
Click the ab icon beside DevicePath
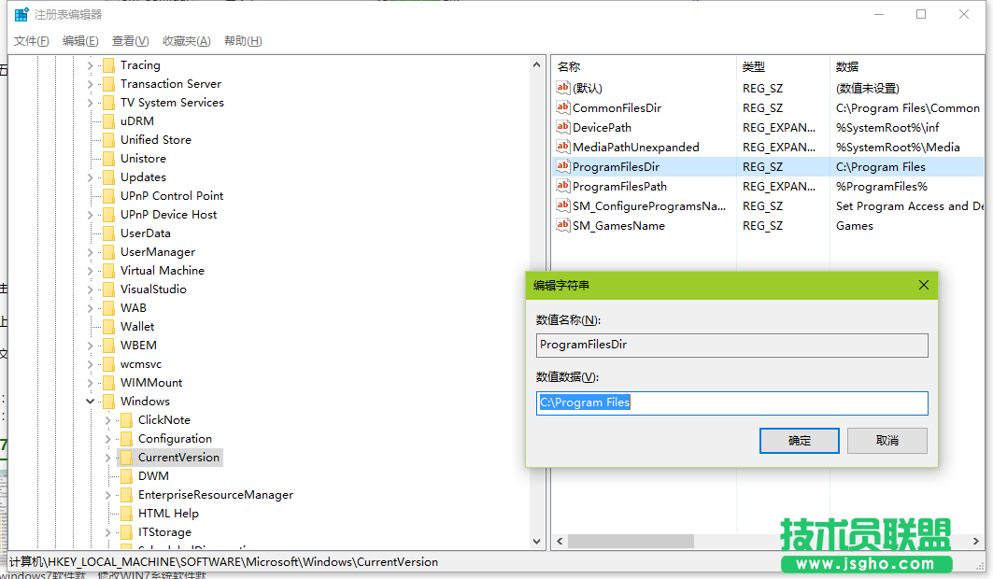coord(564,127)
